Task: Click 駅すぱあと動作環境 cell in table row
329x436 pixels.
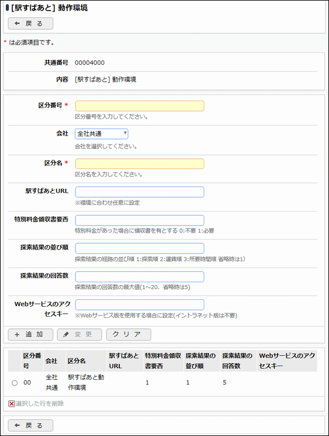Action: pyautogui.click(x=86, y=382)
